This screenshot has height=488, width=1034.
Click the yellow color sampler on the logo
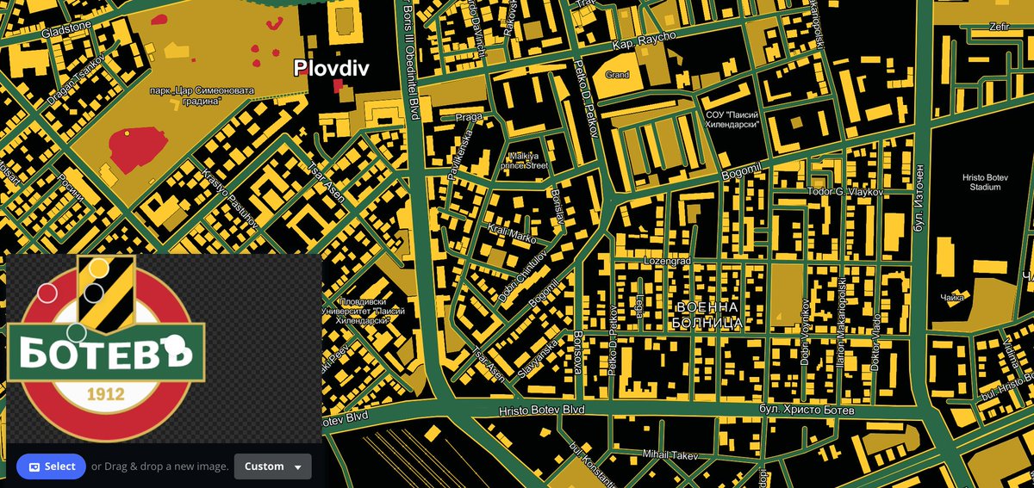(x=99, y=268)
